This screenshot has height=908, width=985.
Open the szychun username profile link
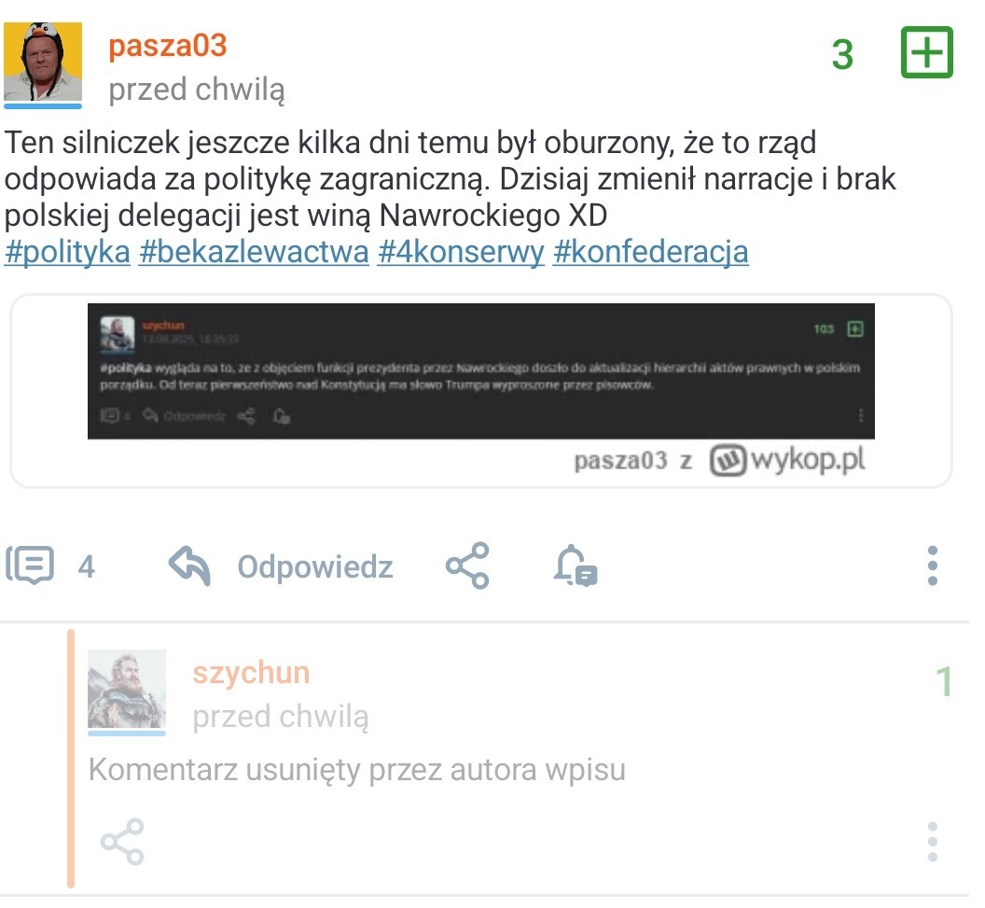click(x=251, y=672)
